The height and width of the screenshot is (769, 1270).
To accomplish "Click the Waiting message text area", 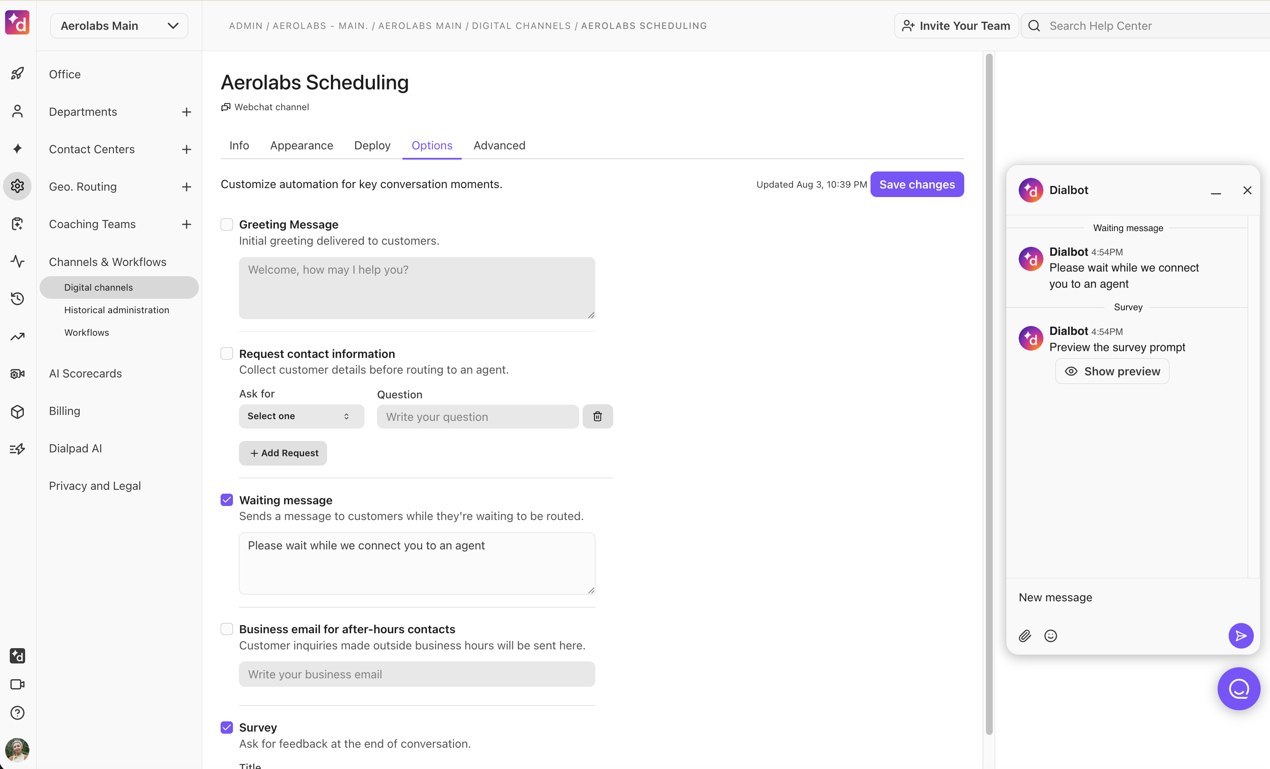I will click(417, 563).
